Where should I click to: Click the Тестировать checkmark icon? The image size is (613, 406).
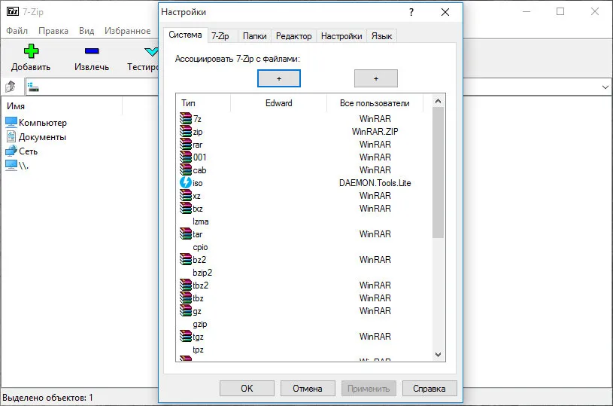coord(151,51)
